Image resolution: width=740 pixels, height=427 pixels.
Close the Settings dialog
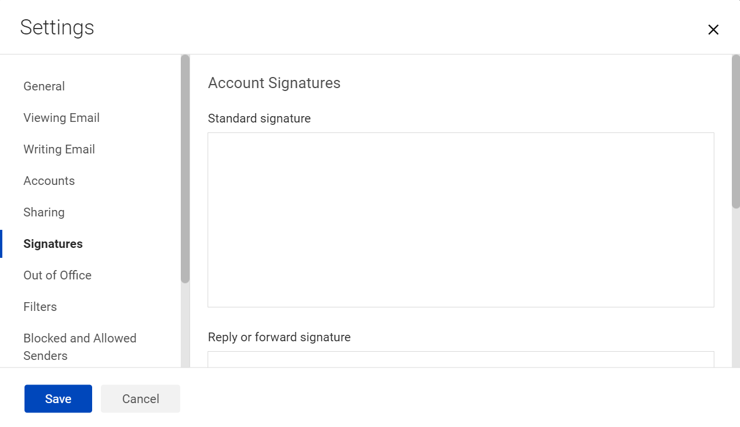(x=713, y=29)
